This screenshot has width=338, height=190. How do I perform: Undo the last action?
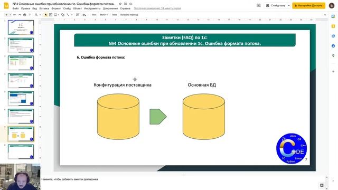point(15,15)
